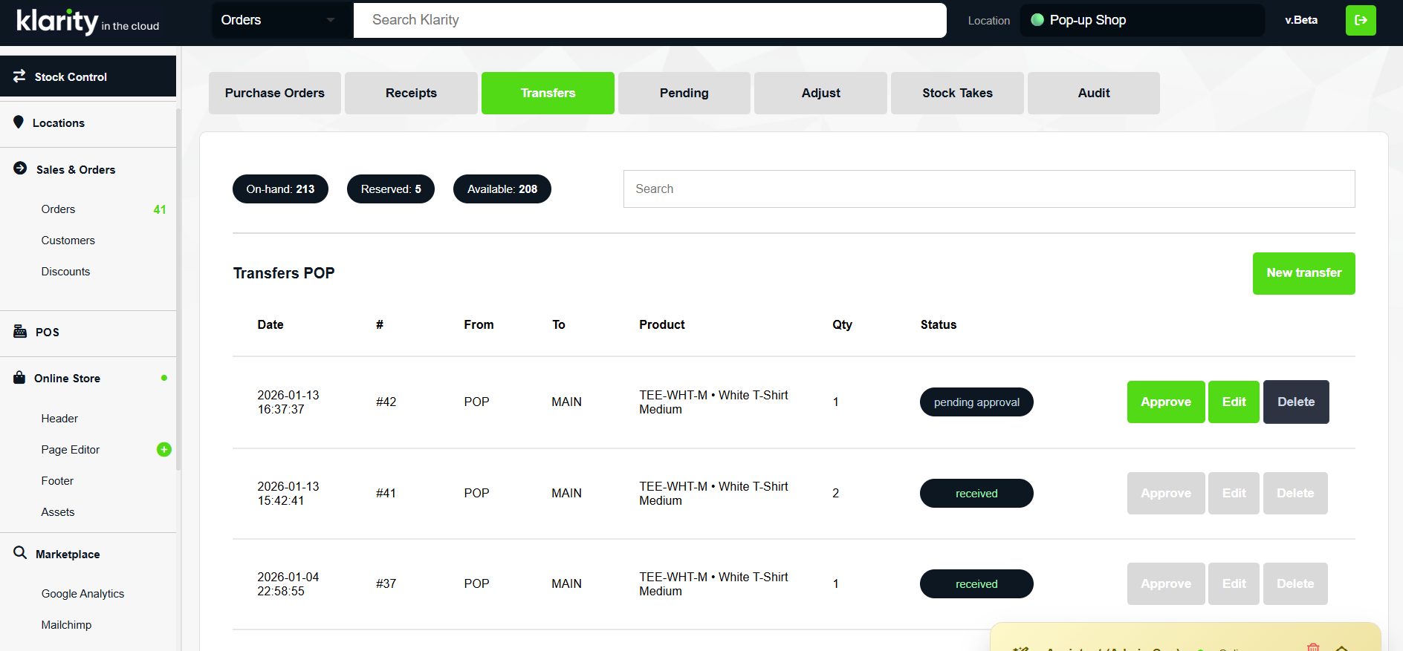1403x651 pixels.
Task: Click the red trash icon in Assistant panel
Action: point(1313,647)
